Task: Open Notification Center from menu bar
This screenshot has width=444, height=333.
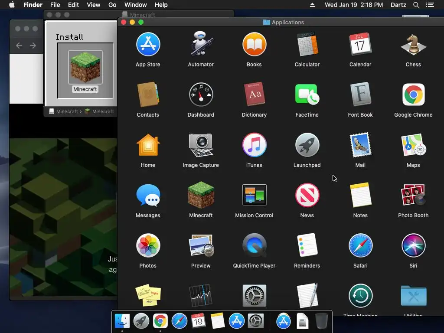Action: [430, 5]
